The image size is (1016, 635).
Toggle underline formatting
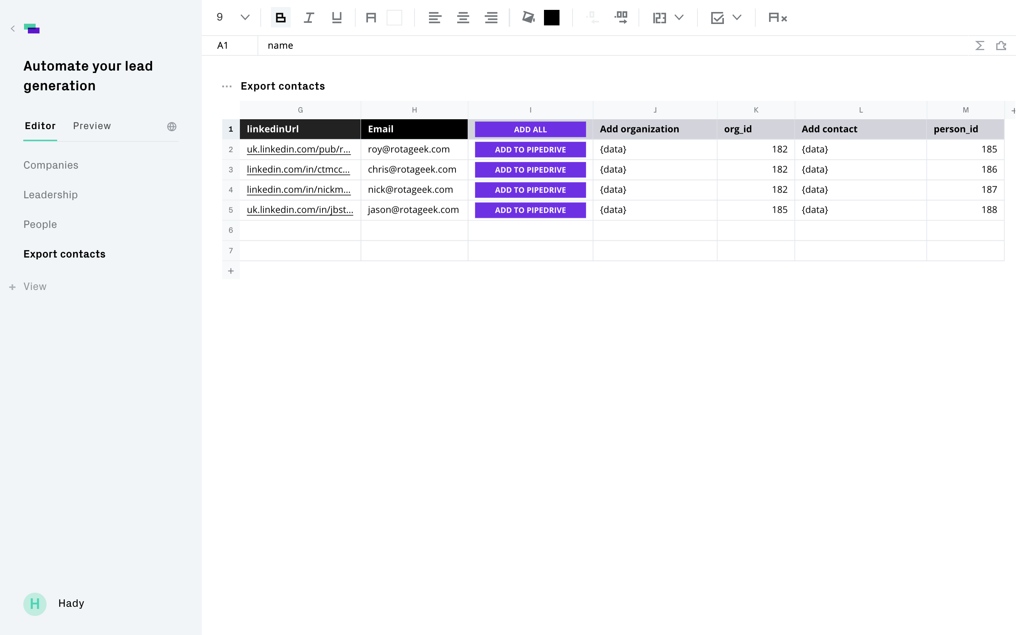tap(337, 18)
